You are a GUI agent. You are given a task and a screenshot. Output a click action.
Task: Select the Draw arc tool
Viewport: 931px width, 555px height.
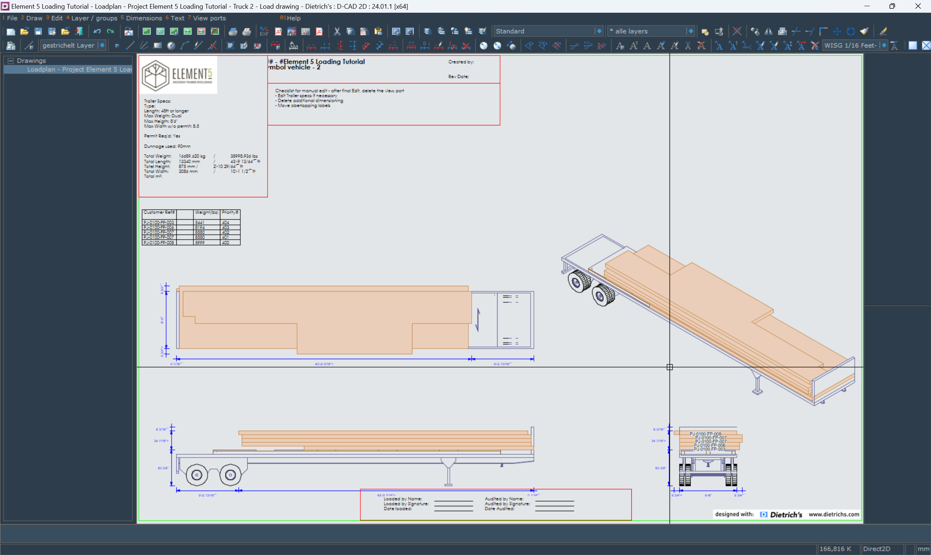(x=184, y=46)
